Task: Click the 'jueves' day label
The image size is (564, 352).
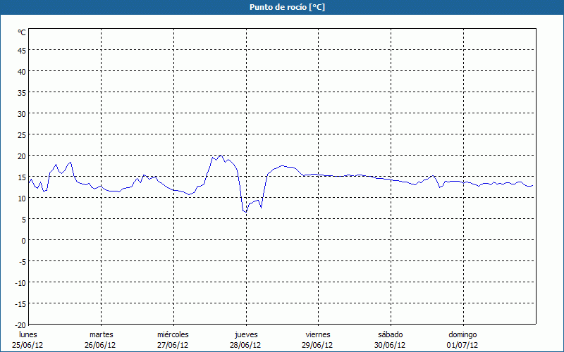Action: pyautogui.click(x=246, y=334)
